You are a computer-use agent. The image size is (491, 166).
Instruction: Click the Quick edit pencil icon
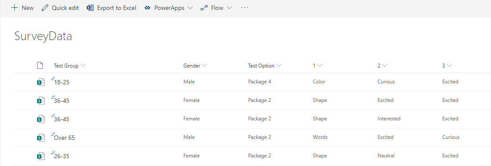(x=45, y=8)
